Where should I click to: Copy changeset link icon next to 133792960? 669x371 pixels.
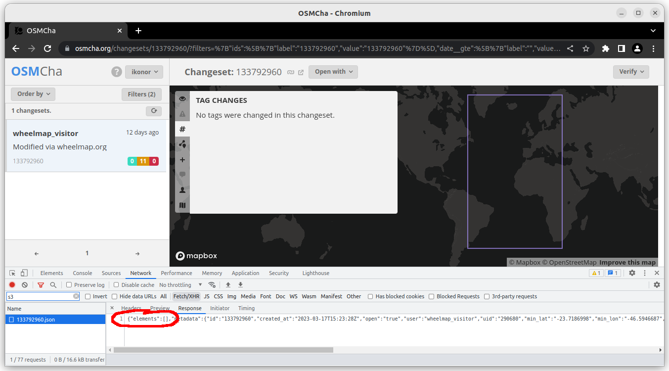point(291,72)
